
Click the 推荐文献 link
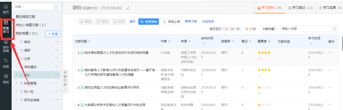pos(191,21)
